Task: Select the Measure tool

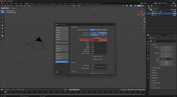Action: click(3, 36)
